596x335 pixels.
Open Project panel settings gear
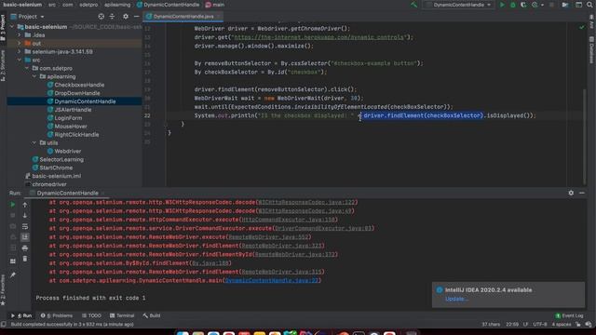tap(126, 17)
